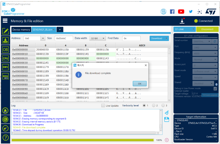Save the log with floppy icon
Viewport: 220px width, 144px height.
(167, 120)
